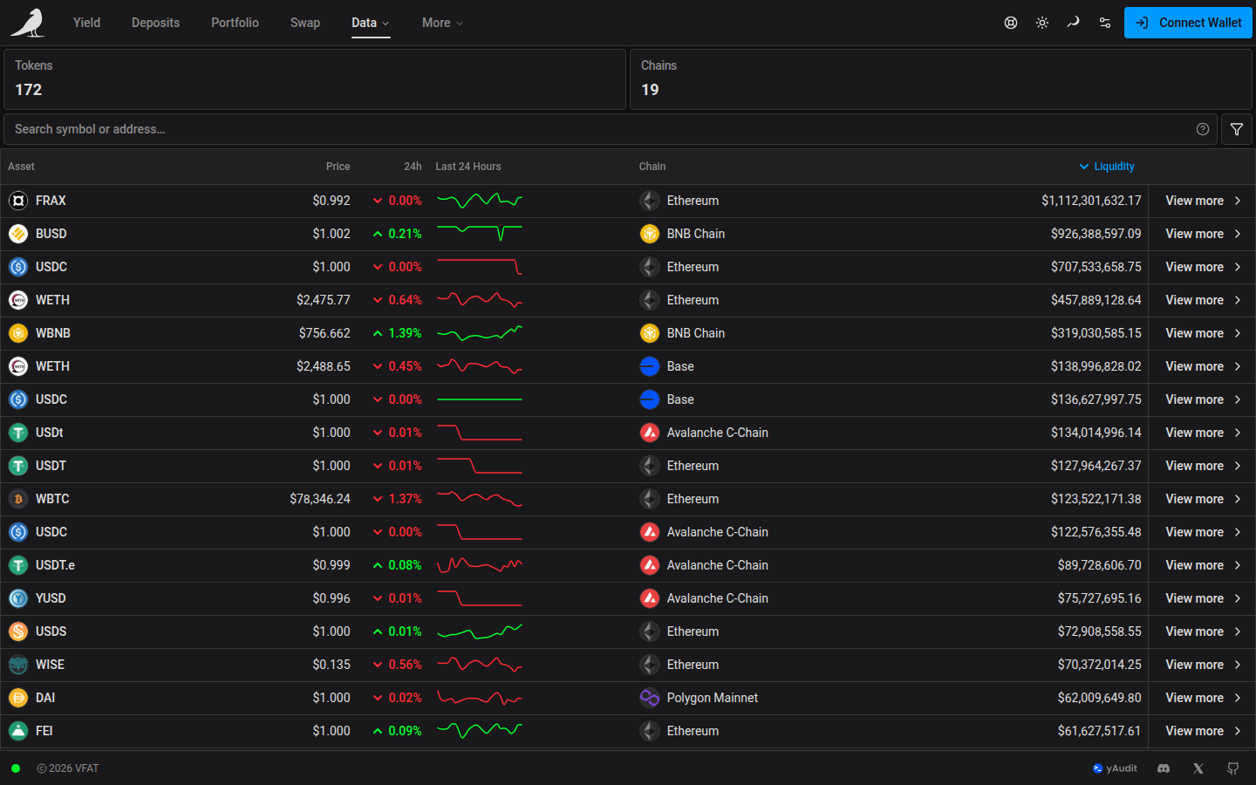
Task: Select the Swap tab
Action: click(305, 23)
